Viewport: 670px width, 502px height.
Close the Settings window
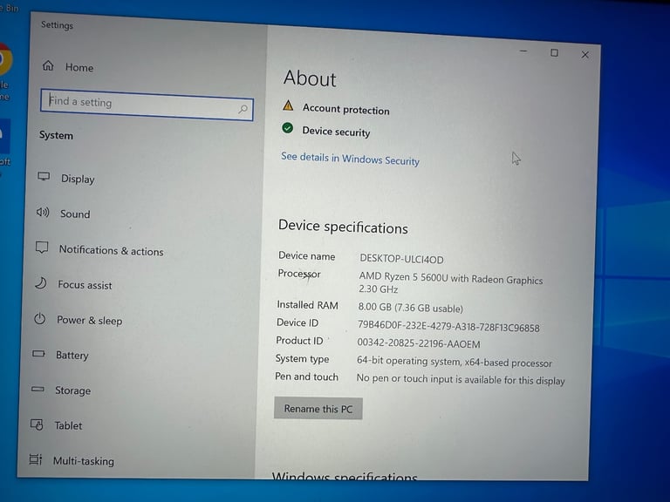585,55
